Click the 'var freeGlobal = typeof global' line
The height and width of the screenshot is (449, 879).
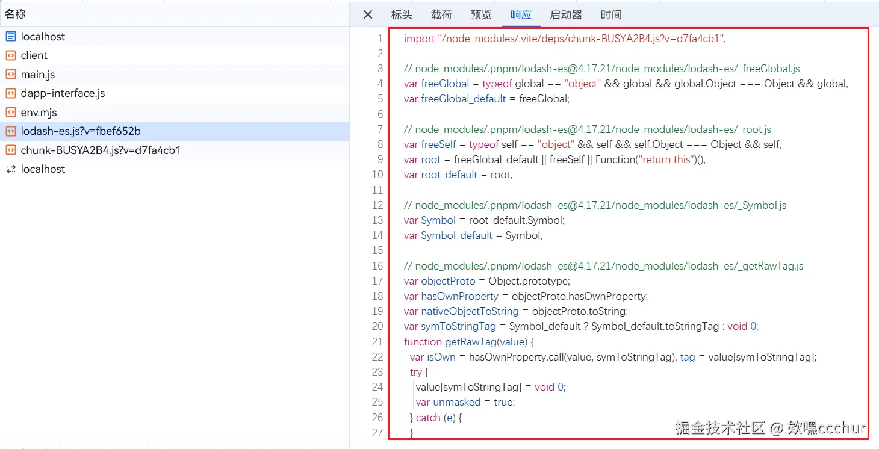626,84
